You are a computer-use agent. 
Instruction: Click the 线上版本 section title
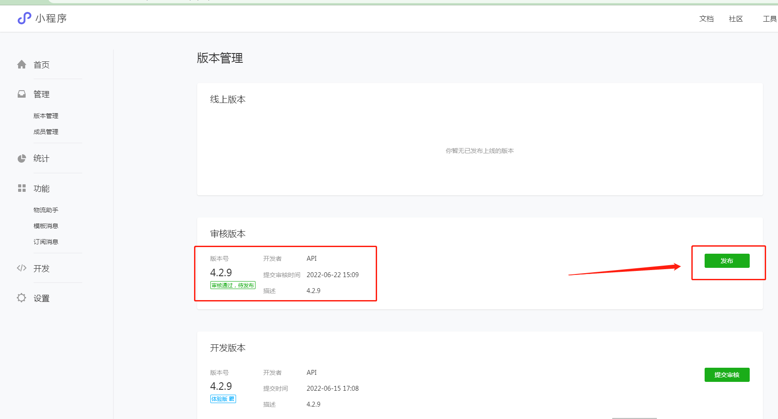point(228,99)
